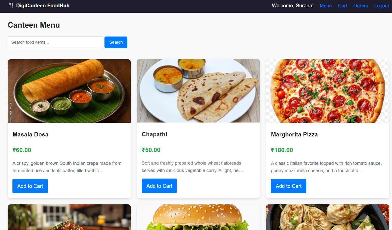Click the fork and knife logo icon

pyautogui.click(x=11, y=6)
